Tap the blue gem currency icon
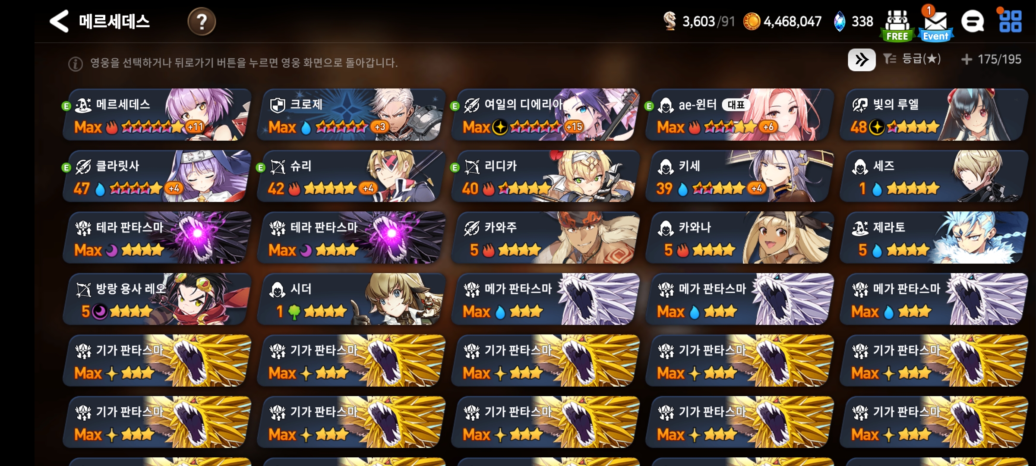 (x=839, y=21)
